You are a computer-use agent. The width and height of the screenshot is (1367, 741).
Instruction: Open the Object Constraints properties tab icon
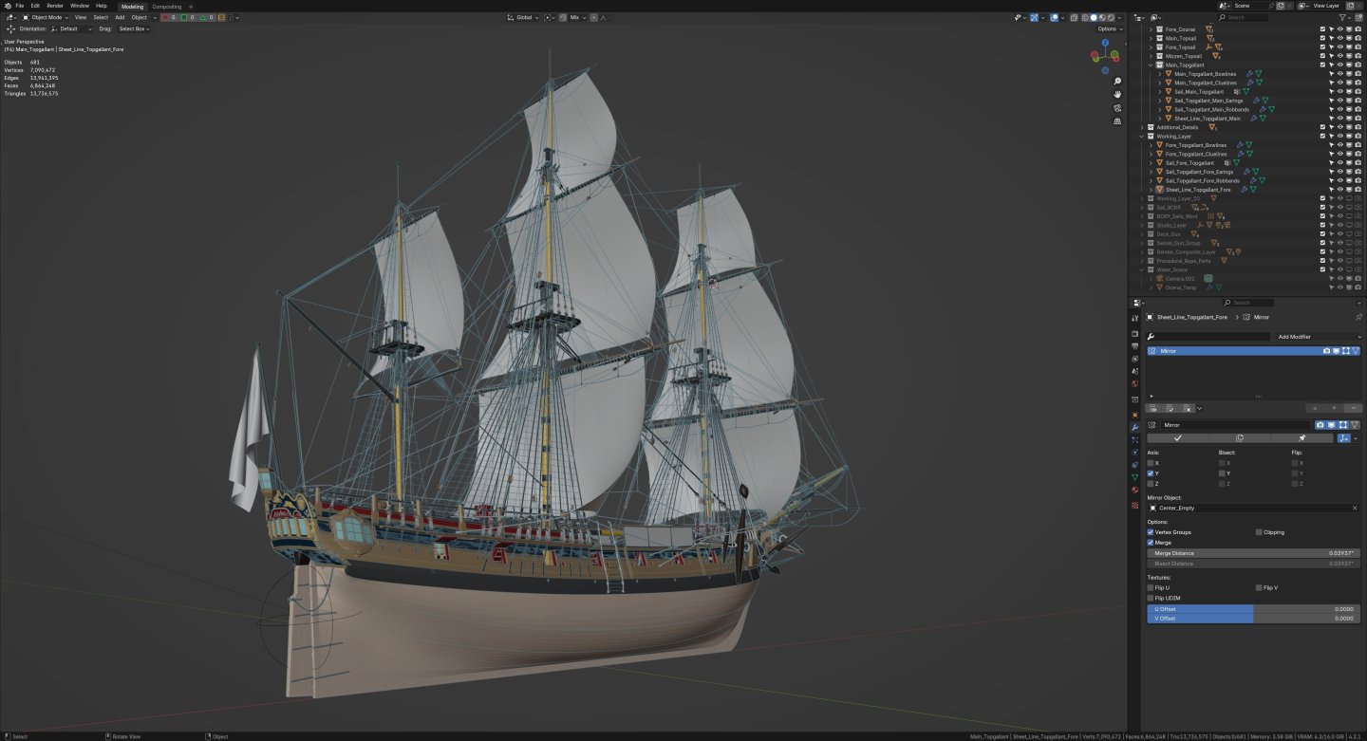[1134, 465]
